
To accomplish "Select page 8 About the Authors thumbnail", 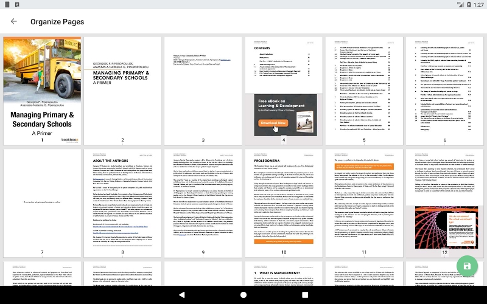I will [x=123, y=203].
